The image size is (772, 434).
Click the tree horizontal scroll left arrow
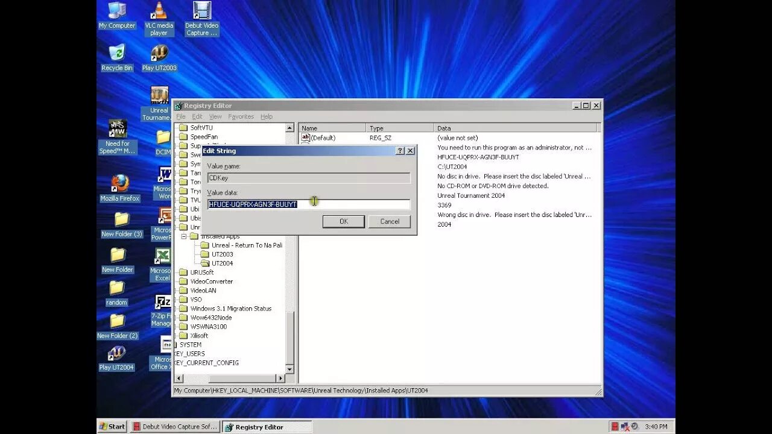click(178, 378)
